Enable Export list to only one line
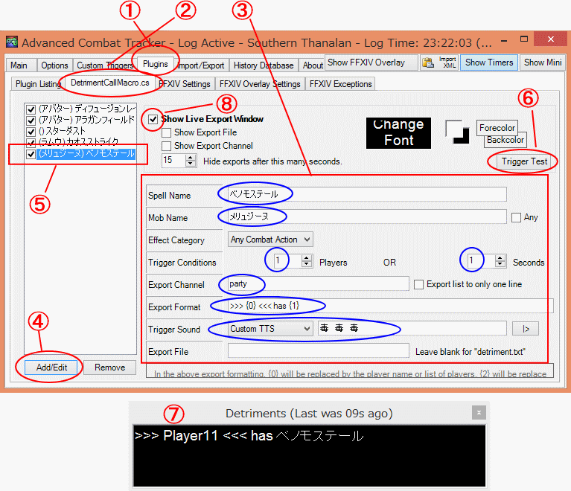 [419, 285]
